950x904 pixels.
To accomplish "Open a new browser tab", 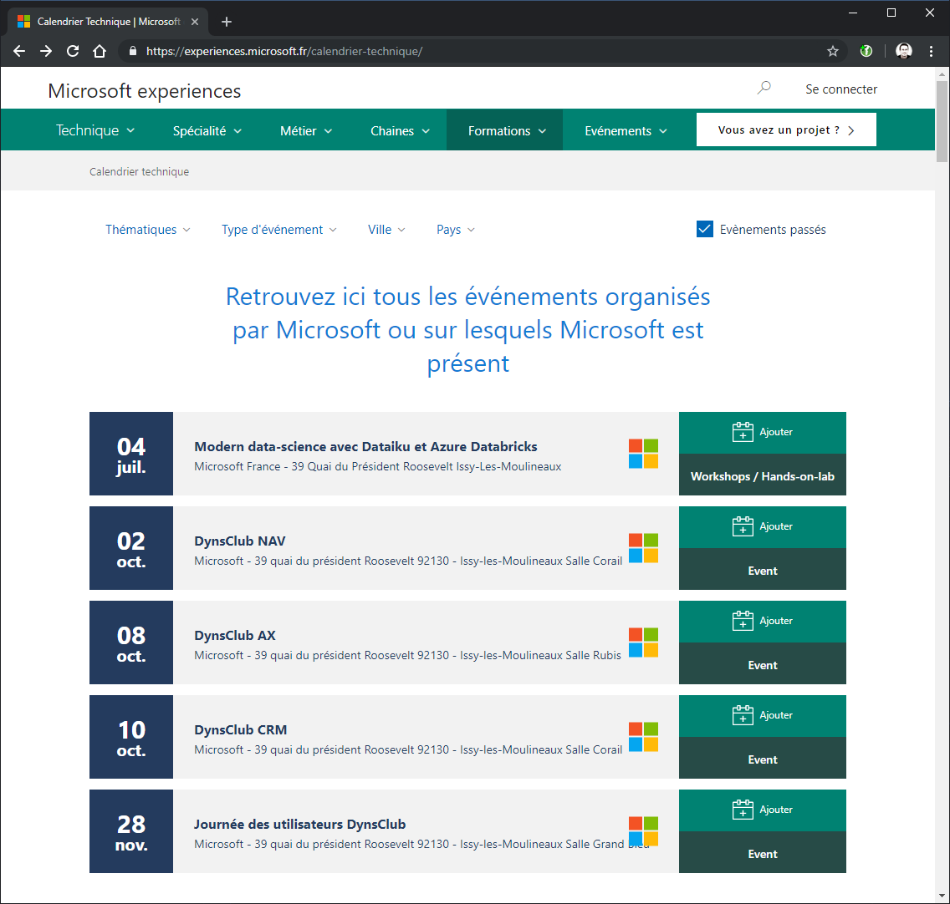I will coord(227,22).
